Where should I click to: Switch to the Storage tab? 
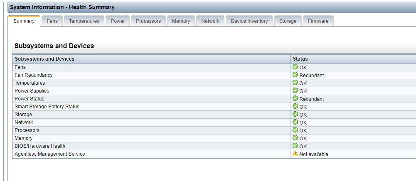click(288, 21)
